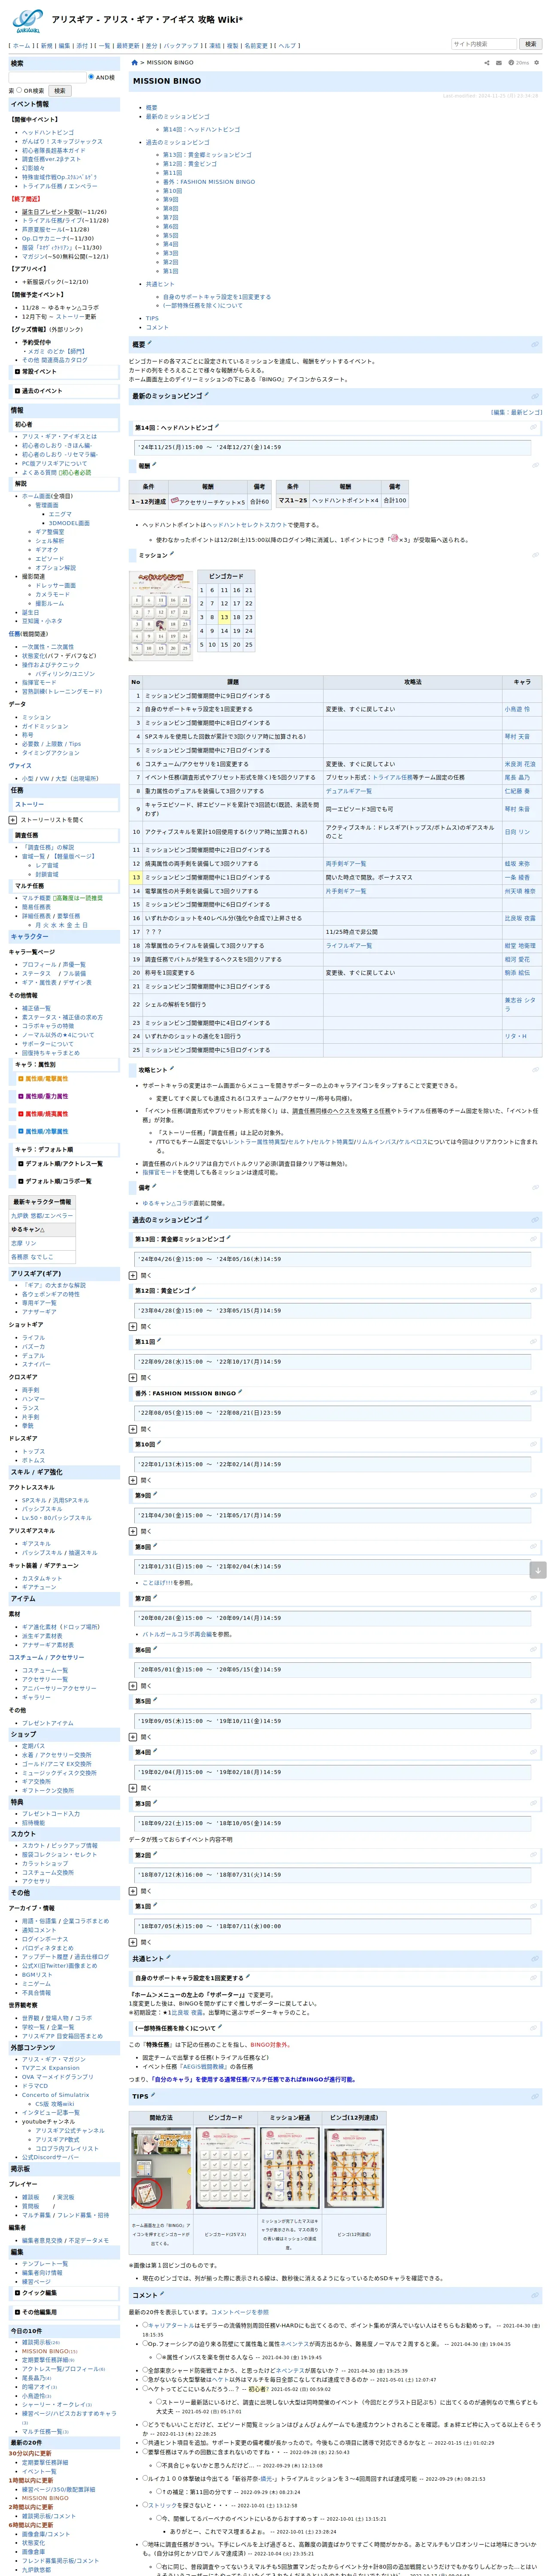Open the 最終更新 menu item
This screenshot has width=551, height=2576.
tap(128, 45)
